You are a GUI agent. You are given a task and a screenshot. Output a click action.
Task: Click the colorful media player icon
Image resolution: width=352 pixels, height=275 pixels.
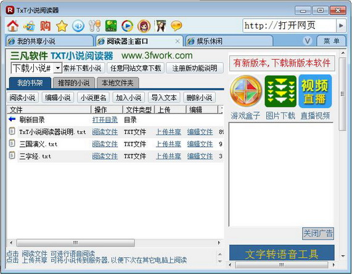127,26
